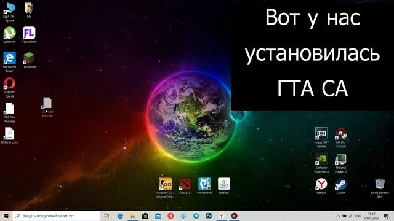Focus the taskbar search box

[57, 215]
